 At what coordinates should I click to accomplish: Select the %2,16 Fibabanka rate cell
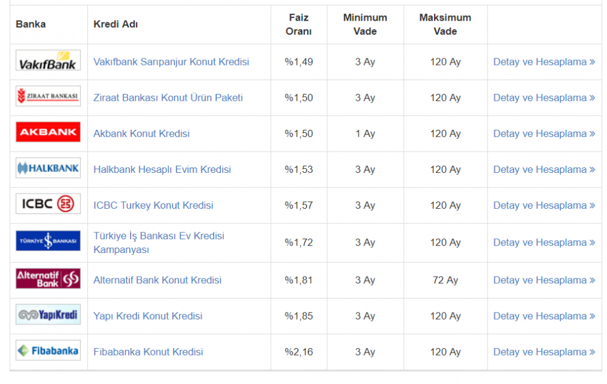pyautogui.click(x=299, y=352)
